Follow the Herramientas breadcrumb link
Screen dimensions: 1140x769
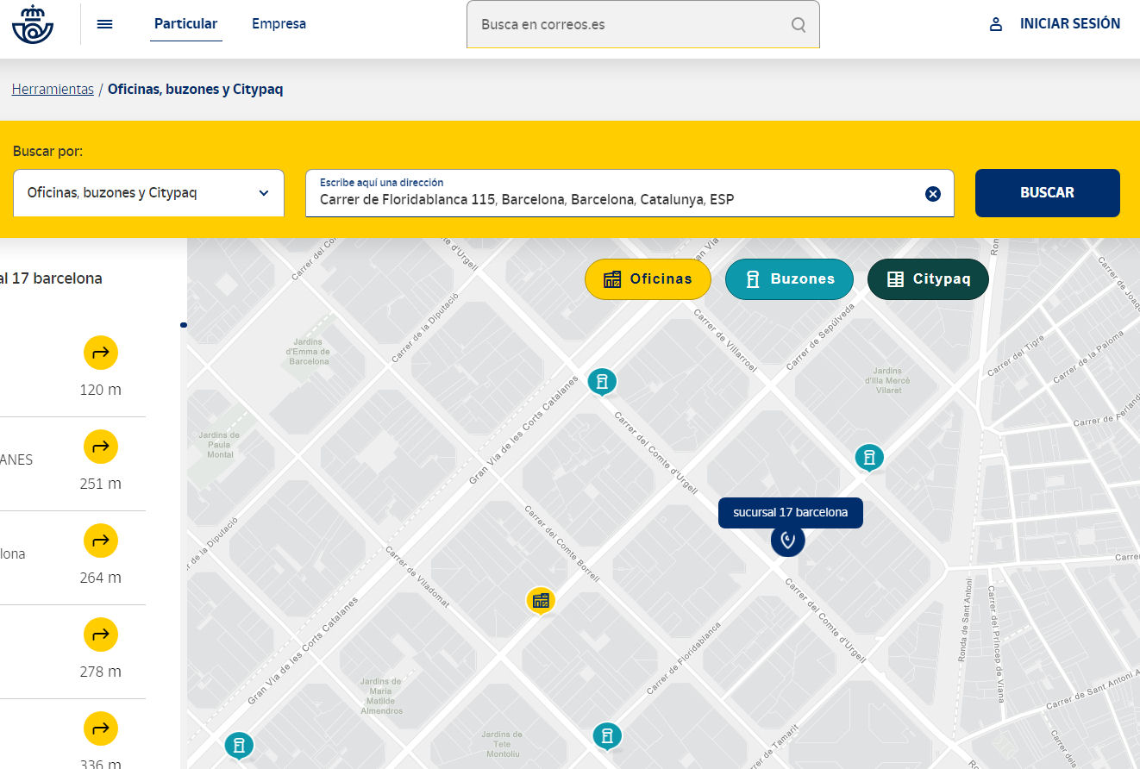(53, 89)
